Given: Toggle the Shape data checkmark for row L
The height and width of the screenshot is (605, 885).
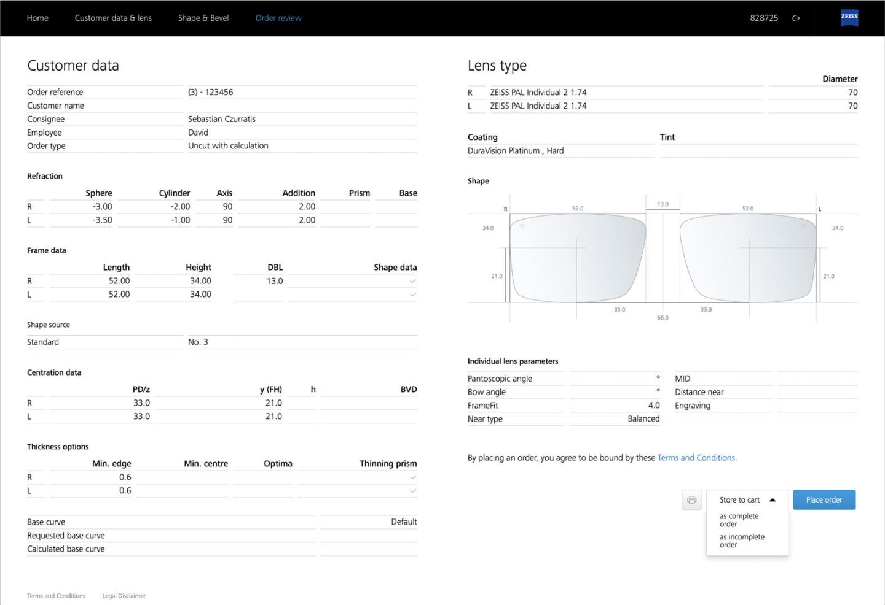Looking at the screenshot, I should 413,294.
